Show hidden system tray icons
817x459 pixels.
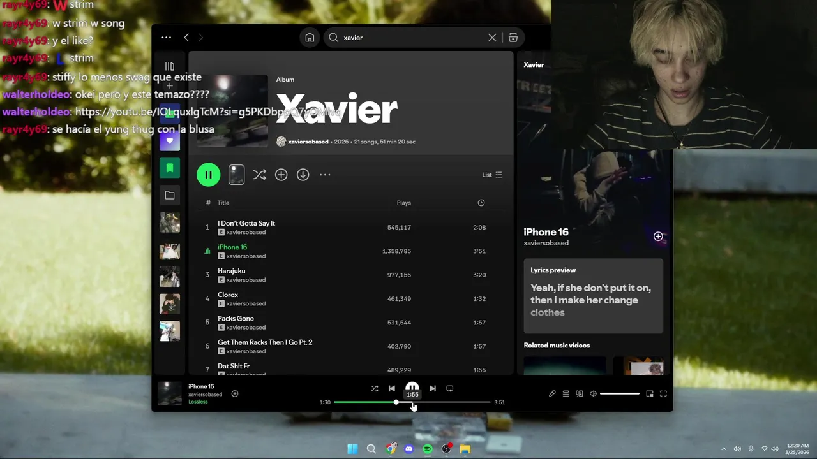coord(724,449)
